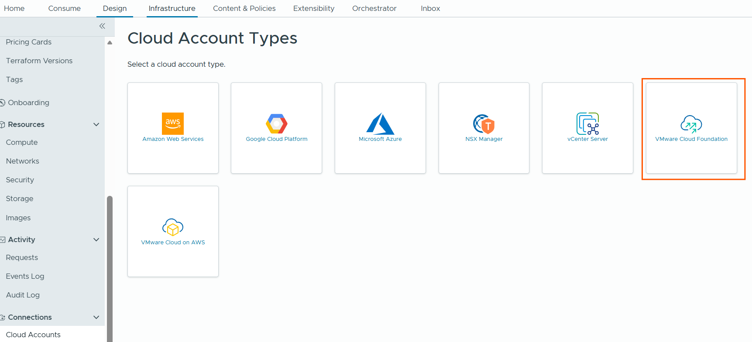
Task: Open the Content & Policies tab
Action: [x=244, y=8]
